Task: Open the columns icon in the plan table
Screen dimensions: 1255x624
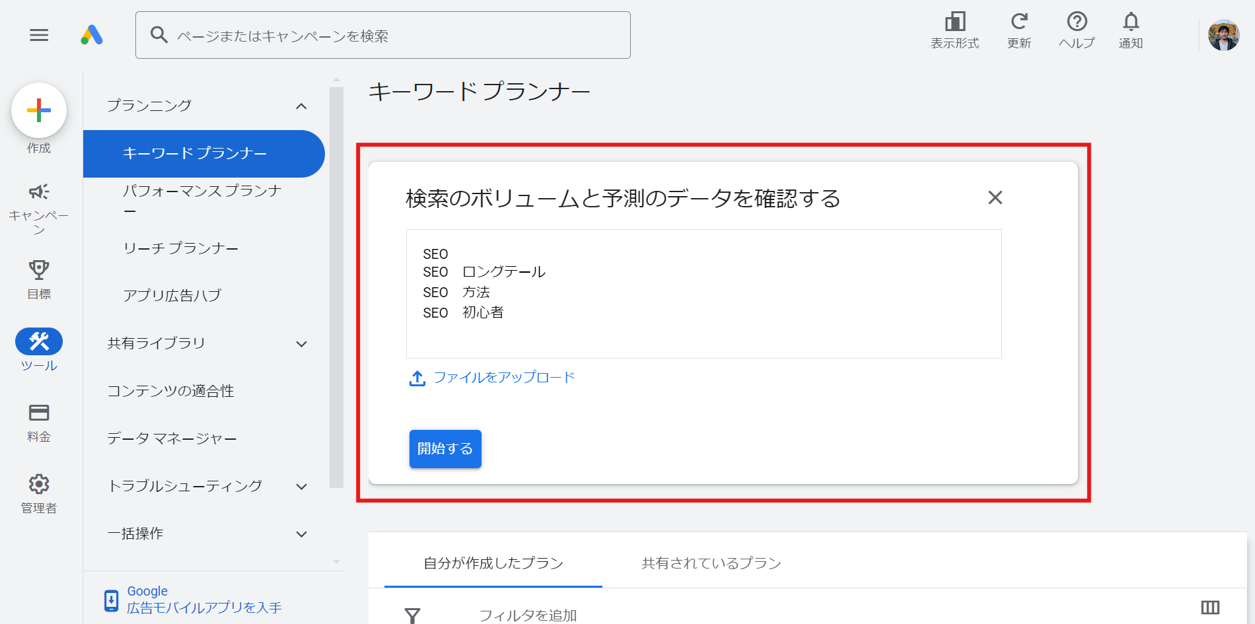Action: pos(1210,607)
